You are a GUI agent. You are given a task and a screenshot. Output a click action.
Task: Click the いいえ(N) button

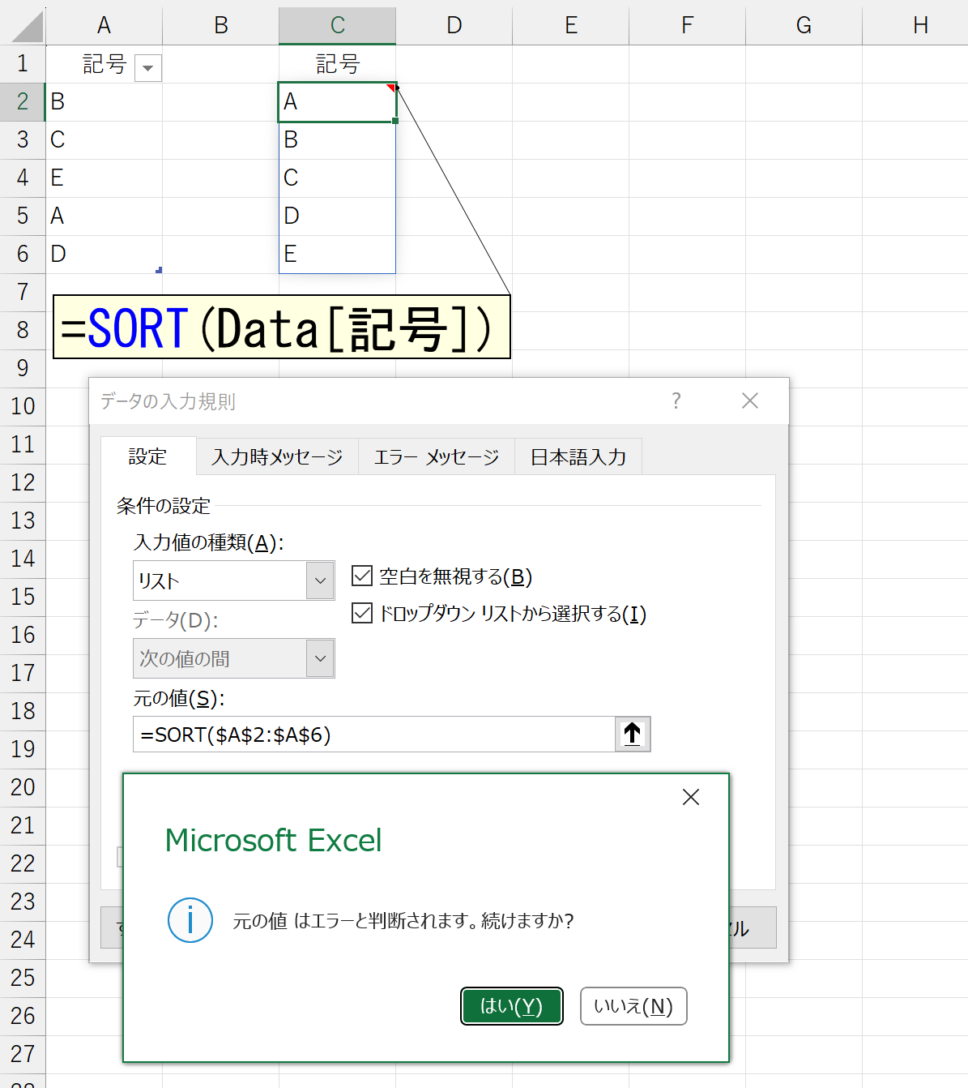[633, 1006]
